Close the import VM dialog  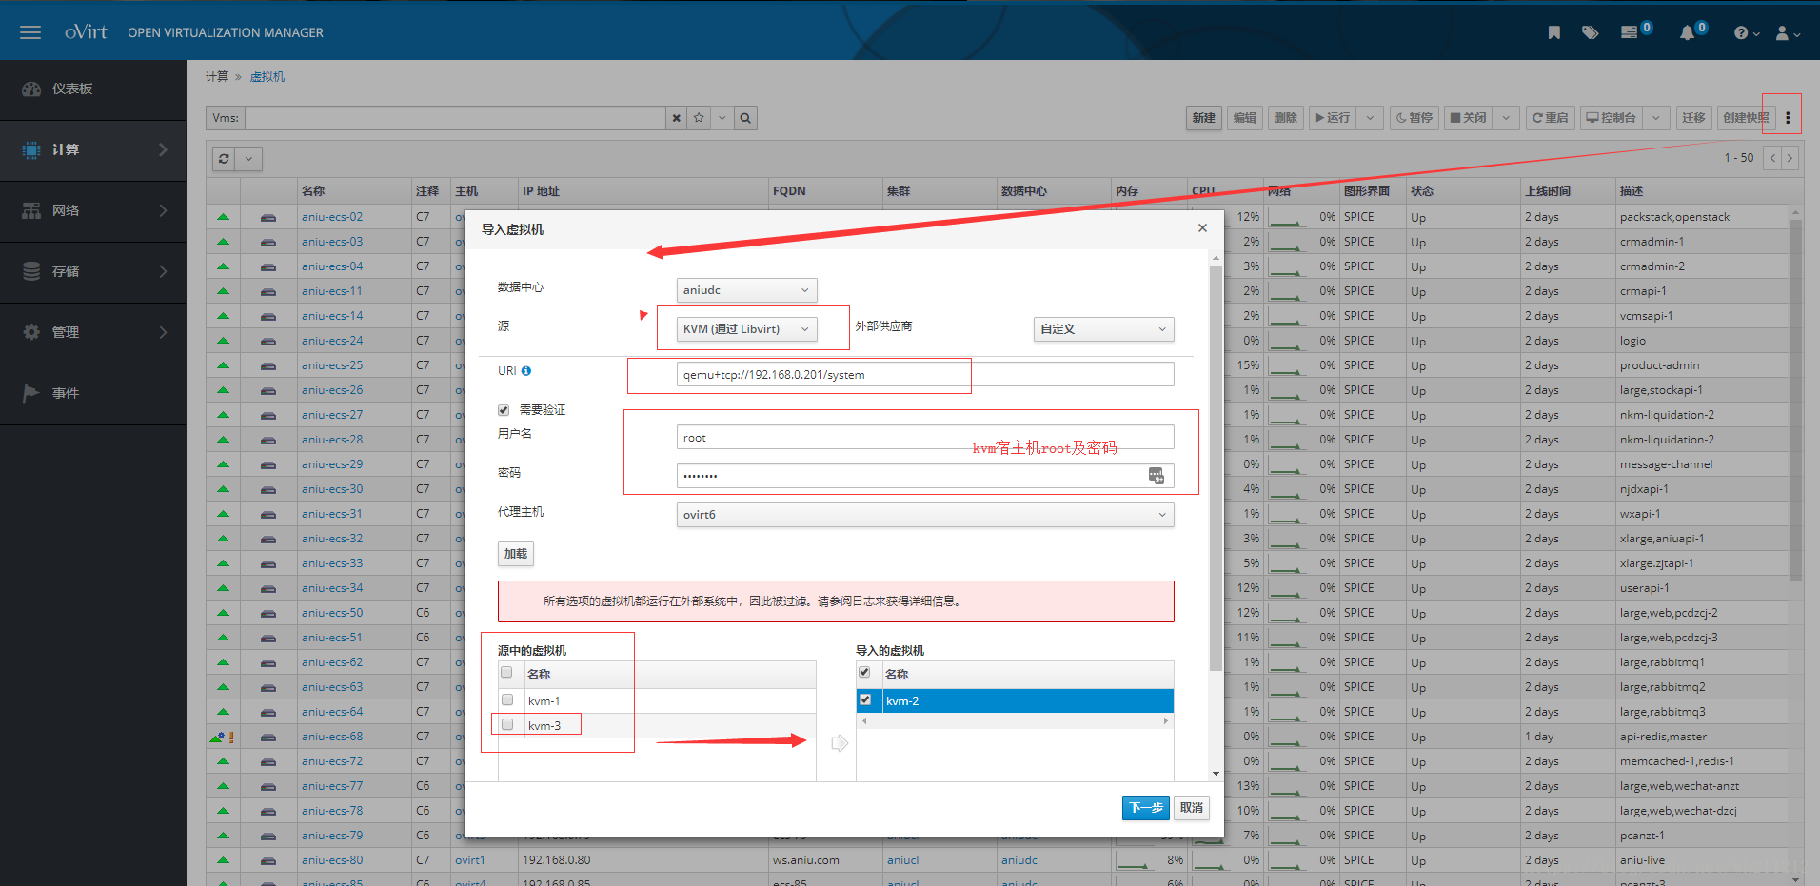tap(1202, 228)
